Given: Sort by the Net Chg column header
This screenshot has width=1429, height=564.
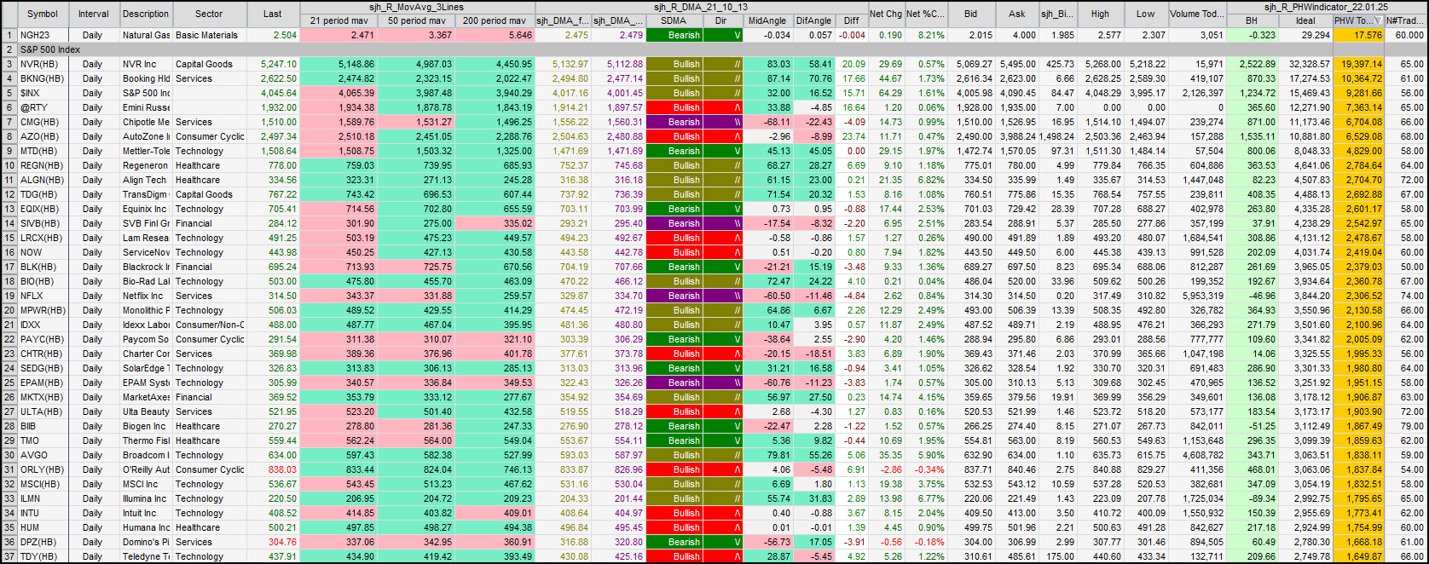Looking at the screenshot, I should click(x=886, y=14).
